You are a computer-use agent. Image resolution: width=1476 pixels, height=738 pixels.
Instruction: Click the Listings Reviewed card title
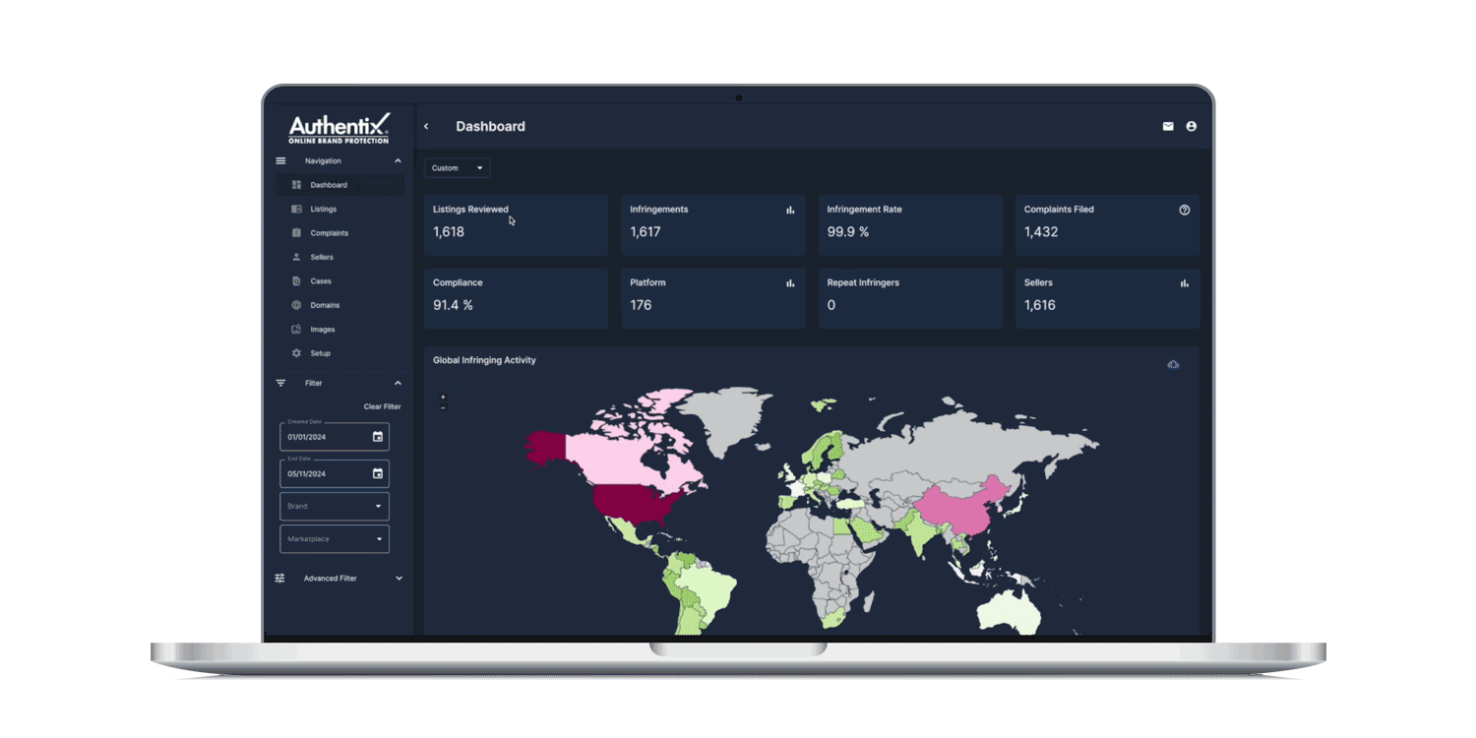[470, 210]
